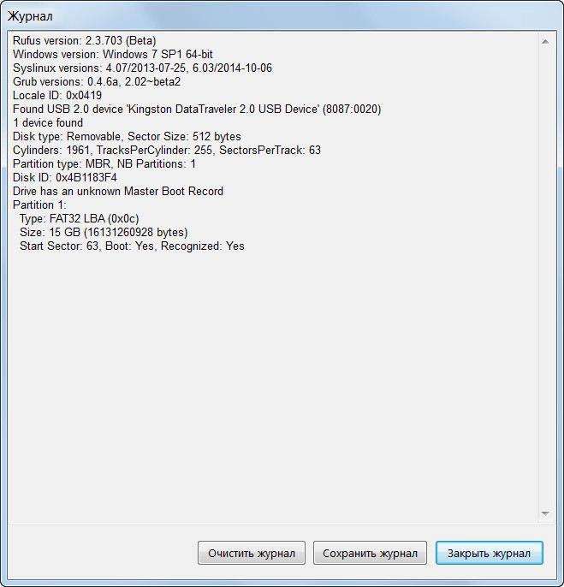The image size is (564, 587).
Task: Click the Found USB 2.0 device Kingston line
Action: click(197, 109)
